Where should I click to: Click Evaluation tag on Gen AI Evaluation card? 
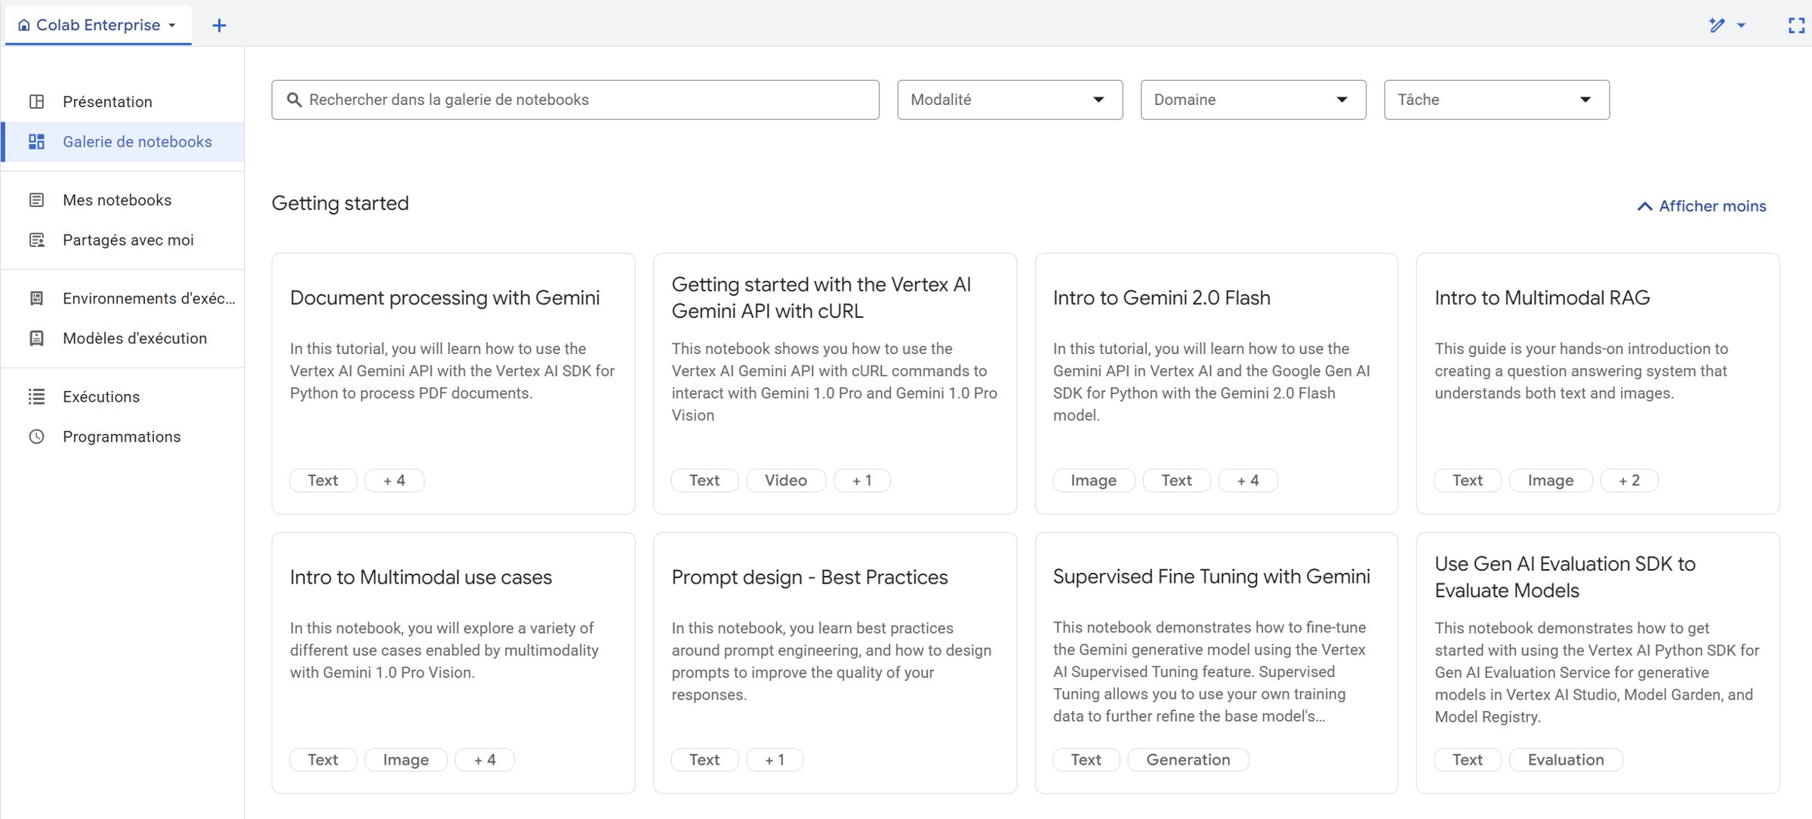pyautogui.click(x=1566, y=759)
